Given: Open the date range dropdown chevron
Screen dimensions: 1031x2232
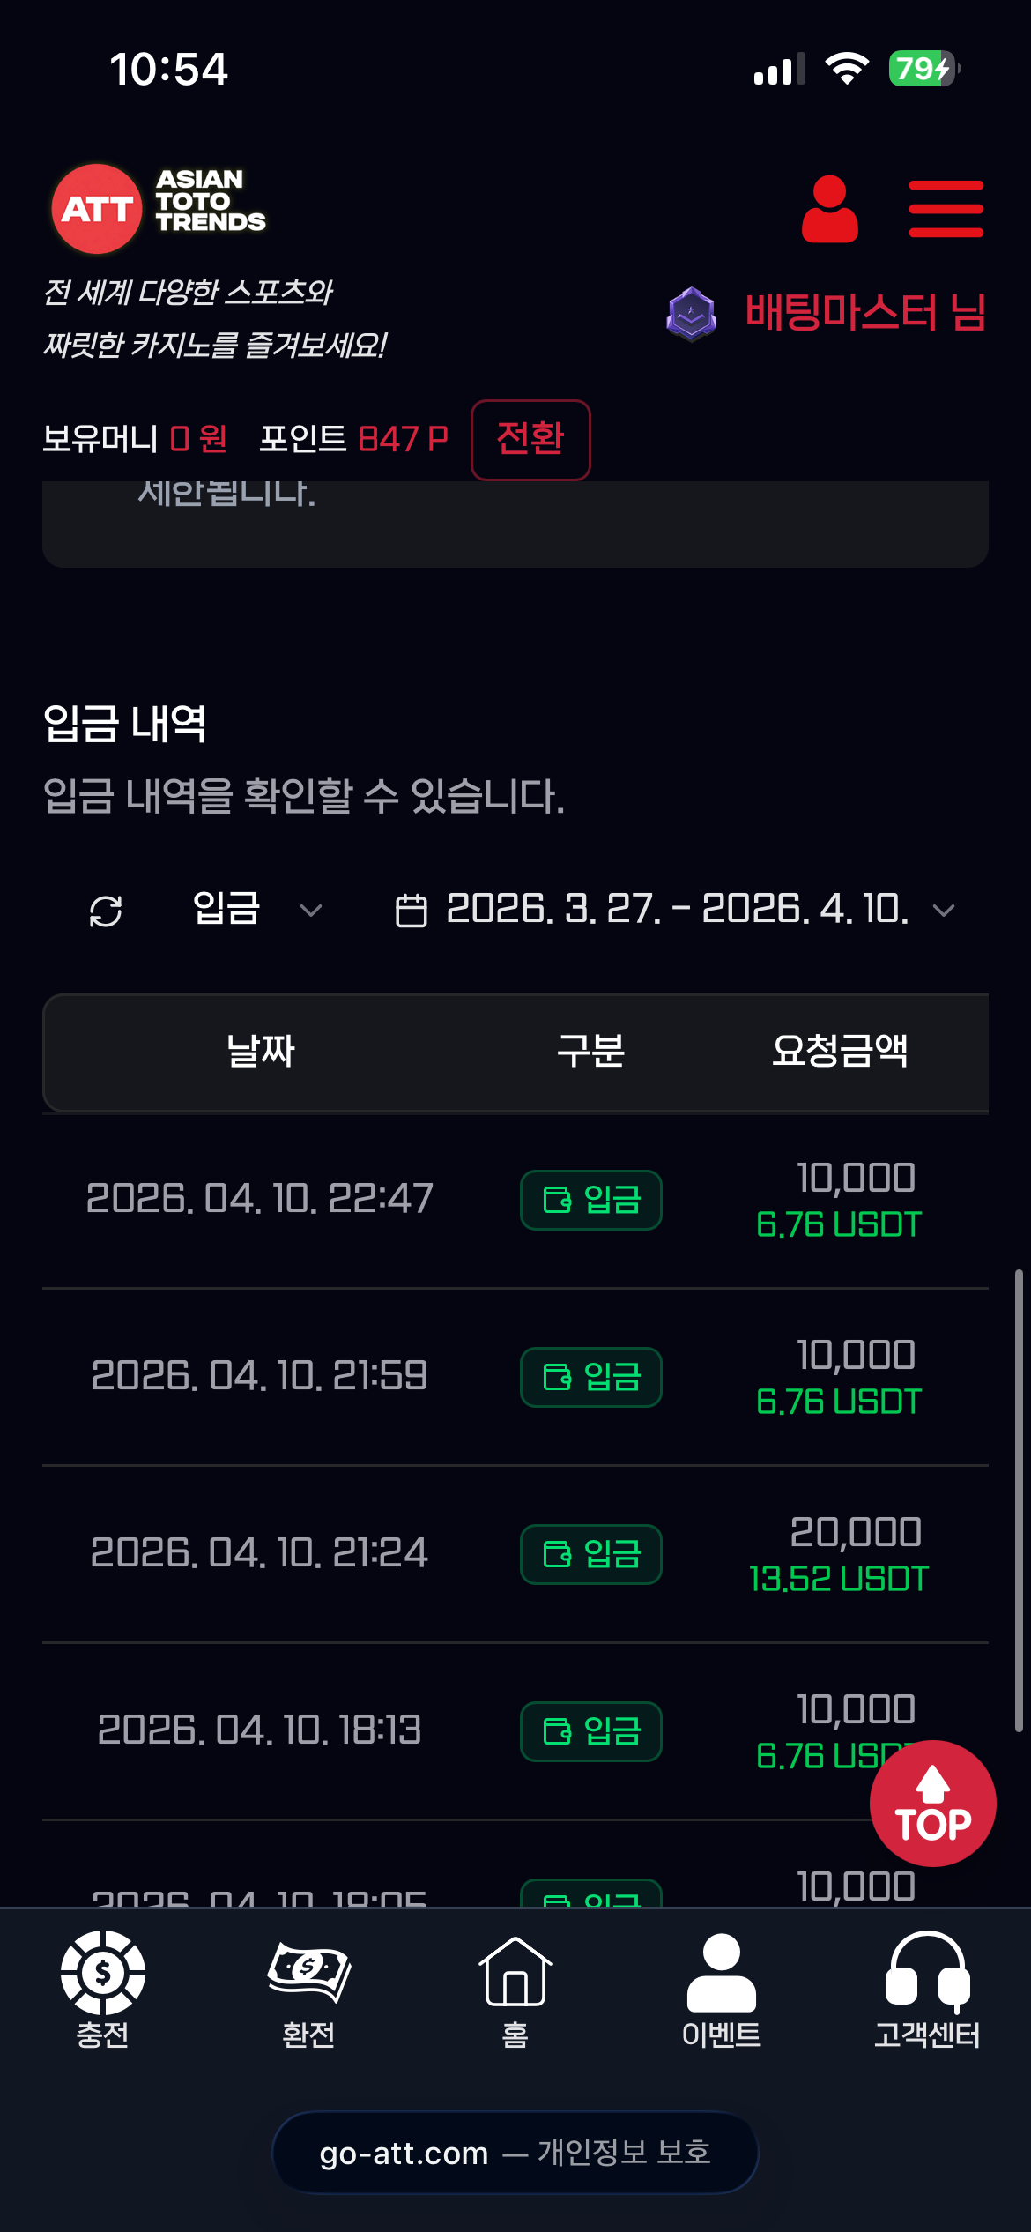Looking at the screenshot, I should click(944, 911).
